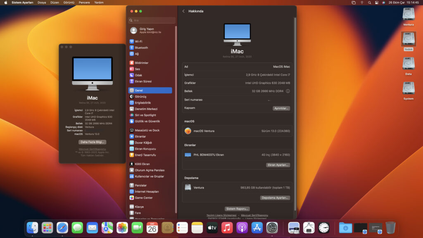Click settings window vertical scrollbar
Image resolution: width=423 pixels, height=238 pixels.
tap(295, 113)
